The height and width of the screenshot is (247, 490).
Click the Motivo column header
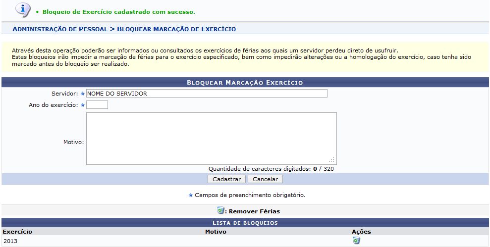coord(216,232)
